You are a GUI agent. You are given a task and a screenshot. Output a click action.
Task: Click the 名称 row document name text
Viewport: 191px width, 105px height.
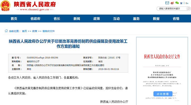[66, 65]
